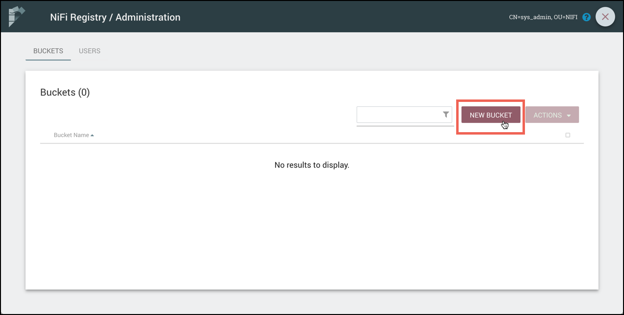Click the NiFi Registry / Administration title text
The image size is (624, 315).
[115, 17]
